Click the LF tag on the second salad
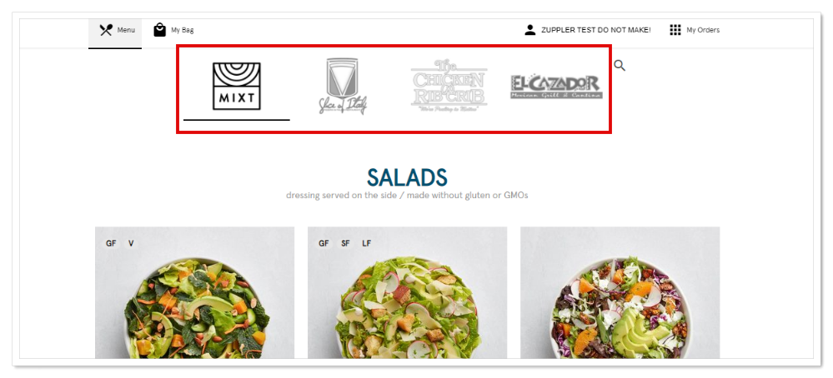Image resolution: width=833 pixels, height=378 pixels. (367, 243)
